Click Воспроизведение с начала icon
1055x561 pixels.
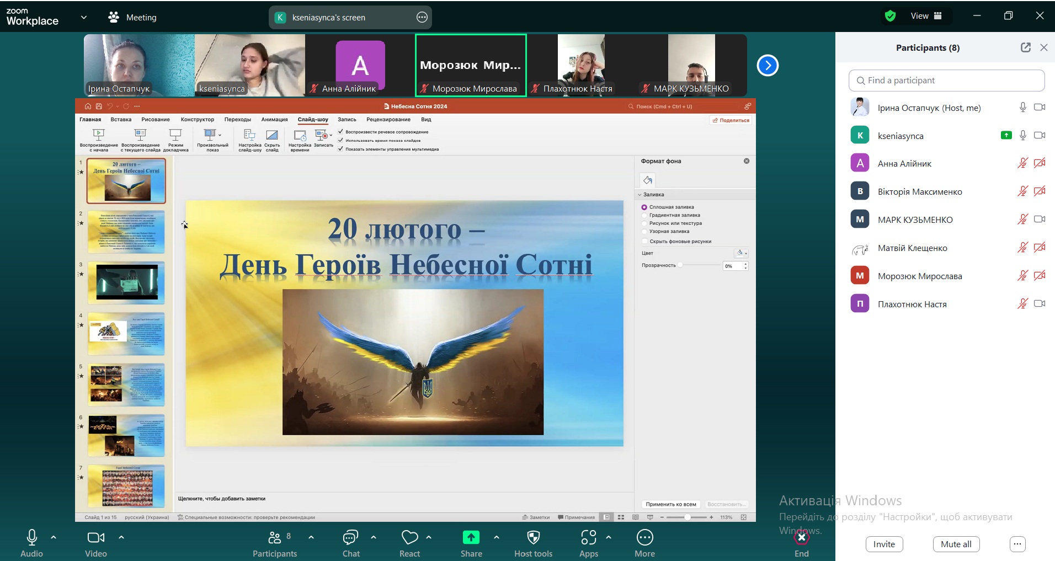(x=99, y=140)
